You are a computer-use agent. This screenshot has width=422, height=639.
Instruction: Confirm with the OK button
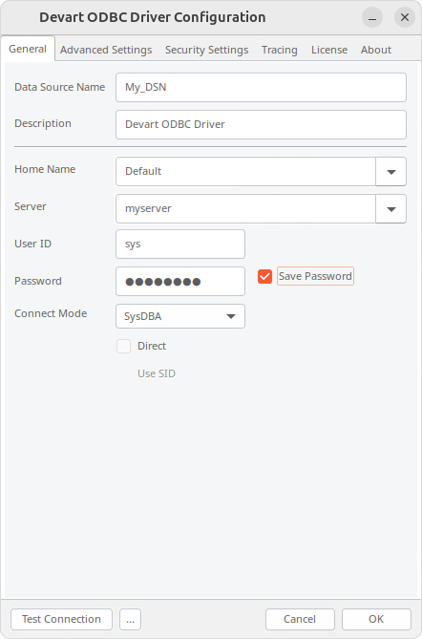pyautogui.click(x=376, y=619)
